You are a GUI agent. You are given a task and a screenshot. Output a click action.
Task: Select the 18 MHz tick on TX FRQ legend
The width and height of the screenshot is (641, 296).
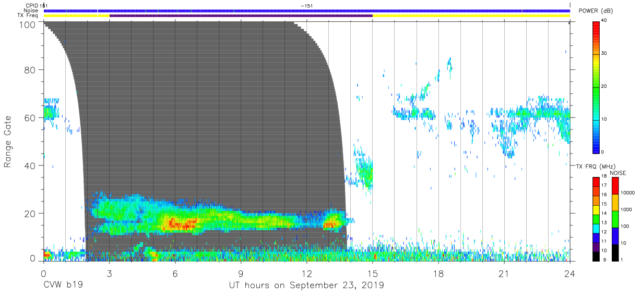604,177
